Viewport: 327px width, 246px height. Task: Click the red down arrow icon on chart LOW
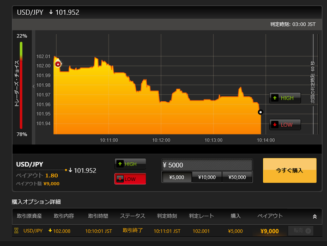(275, 125)
